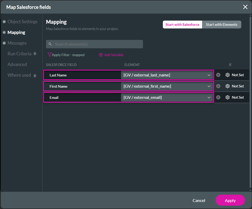Click the info icon beside Run Criteria
The width and height of the screenshot is (252, 209).
pos(35,54)
